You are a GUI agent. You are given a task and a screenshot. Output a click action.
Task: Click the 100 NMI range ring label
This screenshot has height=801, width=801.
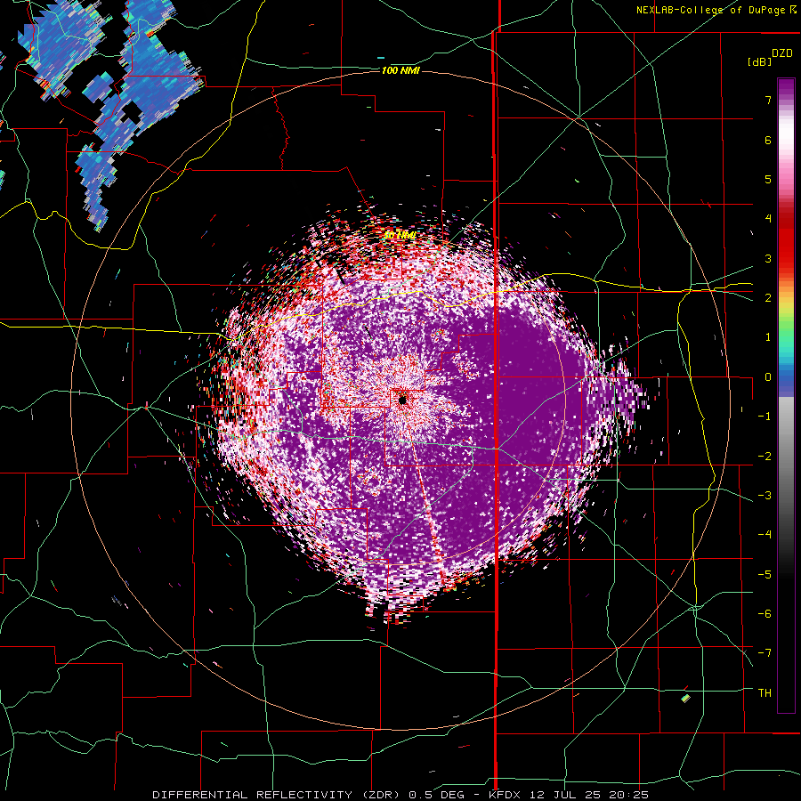(400, 70)
